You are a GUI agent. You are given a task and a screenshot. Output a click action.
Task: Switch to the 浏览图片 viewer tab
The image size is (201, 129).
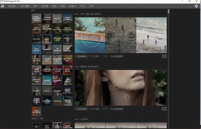point(12,6)
